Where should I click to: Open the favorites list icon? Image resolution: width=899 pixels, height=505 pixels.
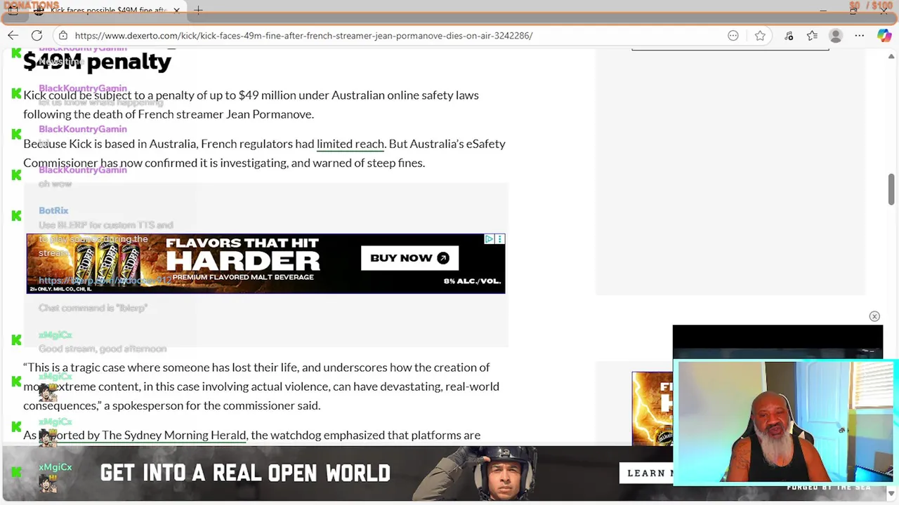812,35
